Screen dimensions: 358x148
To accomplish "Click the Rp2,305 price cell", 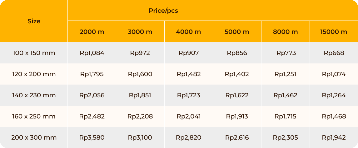I will pos(286,137).
